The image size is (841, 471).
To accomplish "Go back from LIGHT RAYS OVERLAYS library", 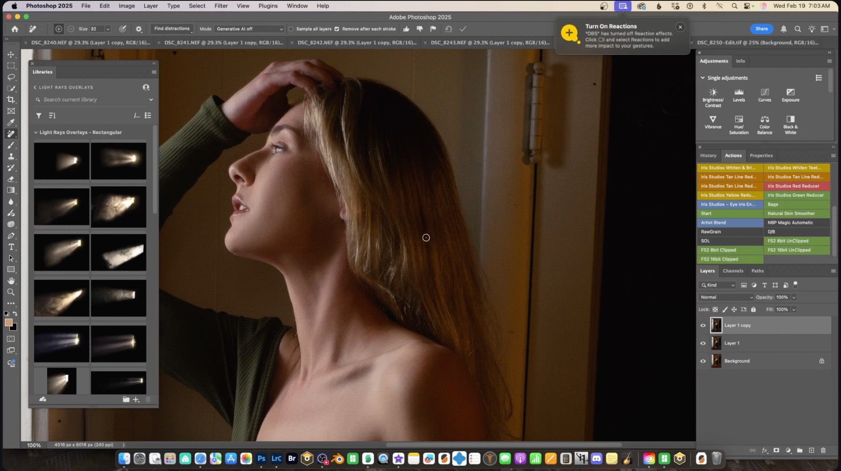I will point(35,87).
